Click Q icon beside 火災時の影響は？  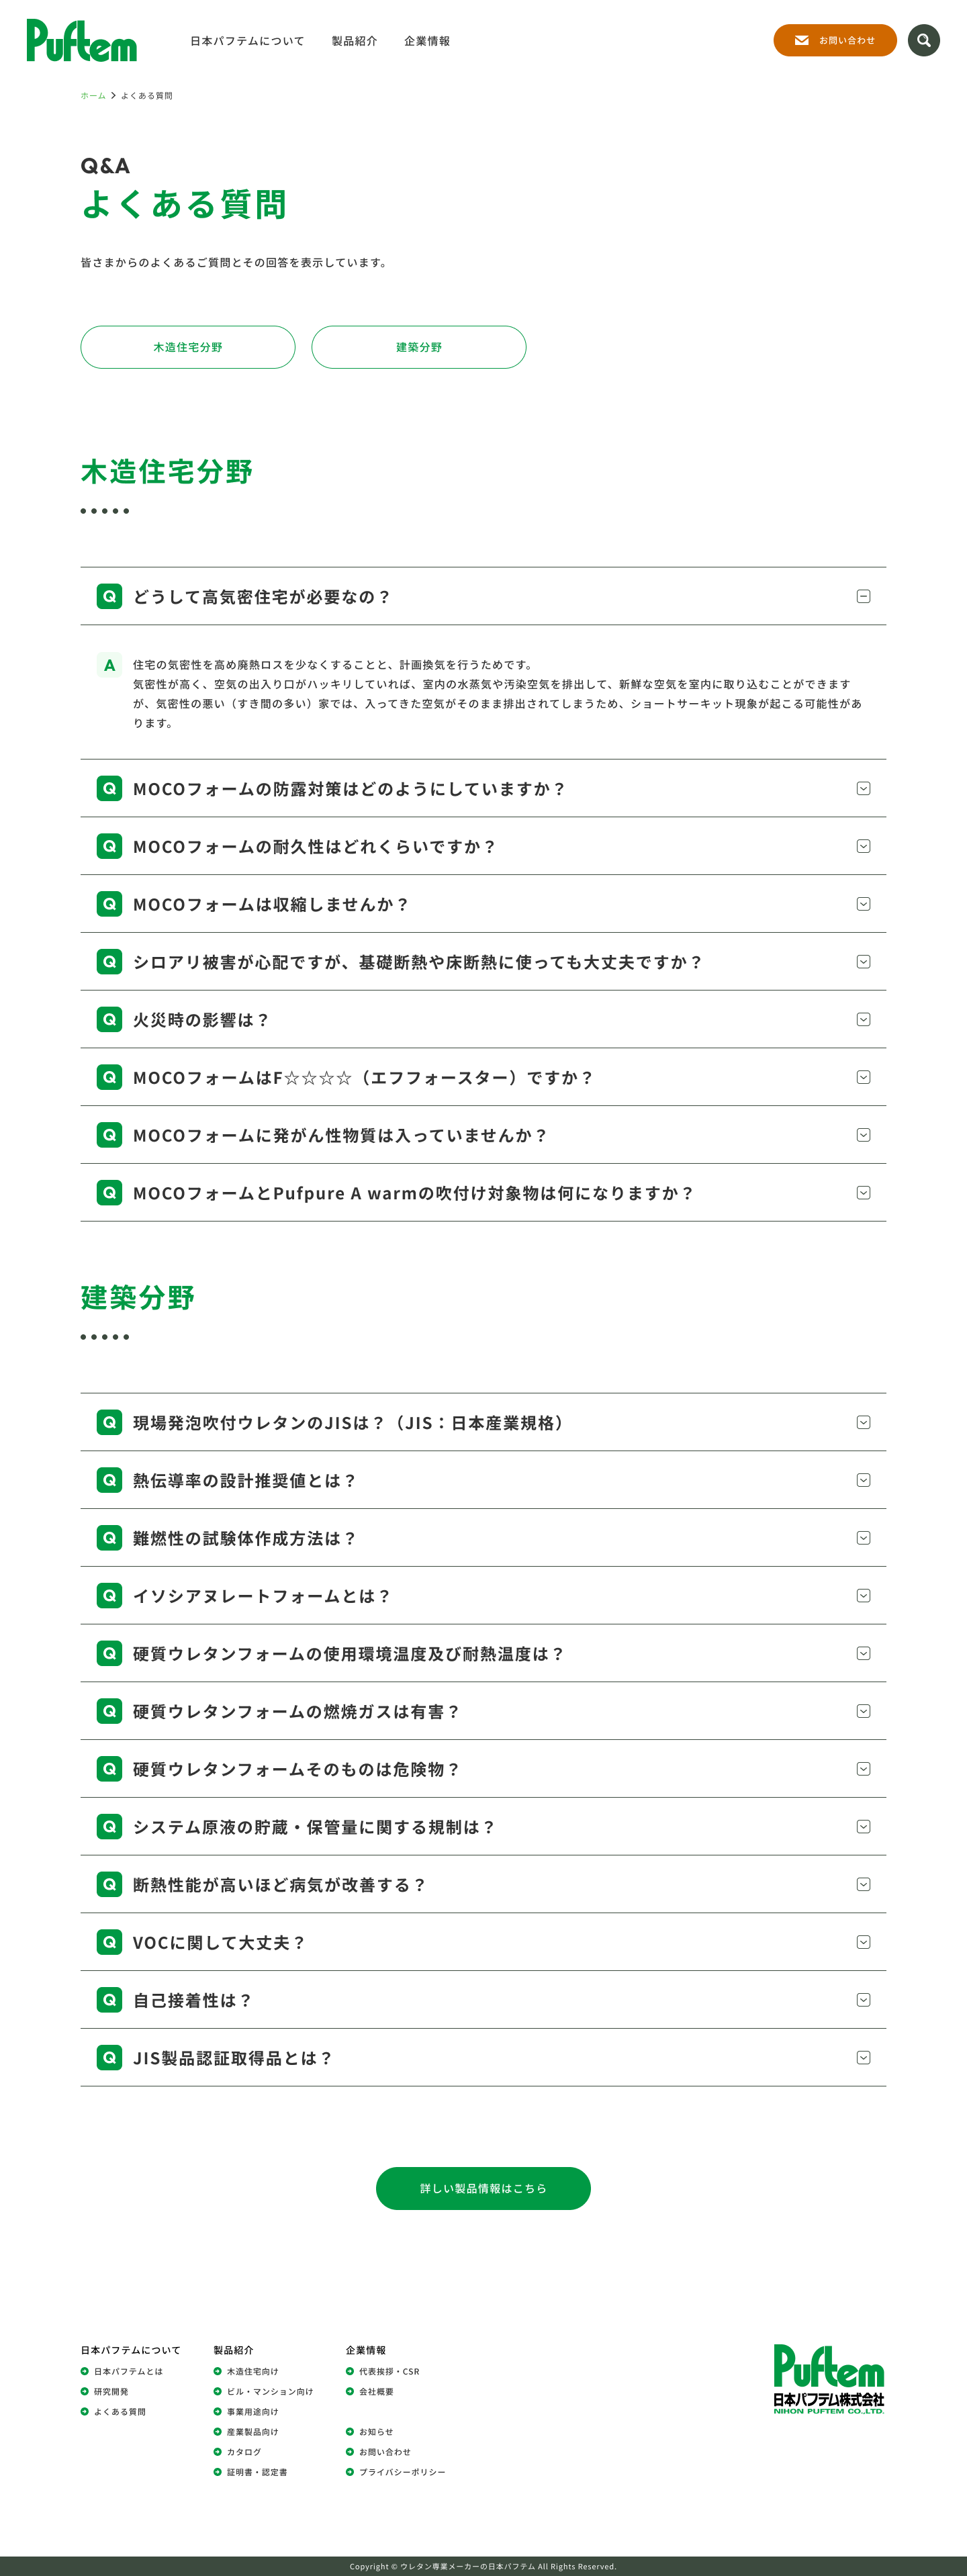[109, 1019]
